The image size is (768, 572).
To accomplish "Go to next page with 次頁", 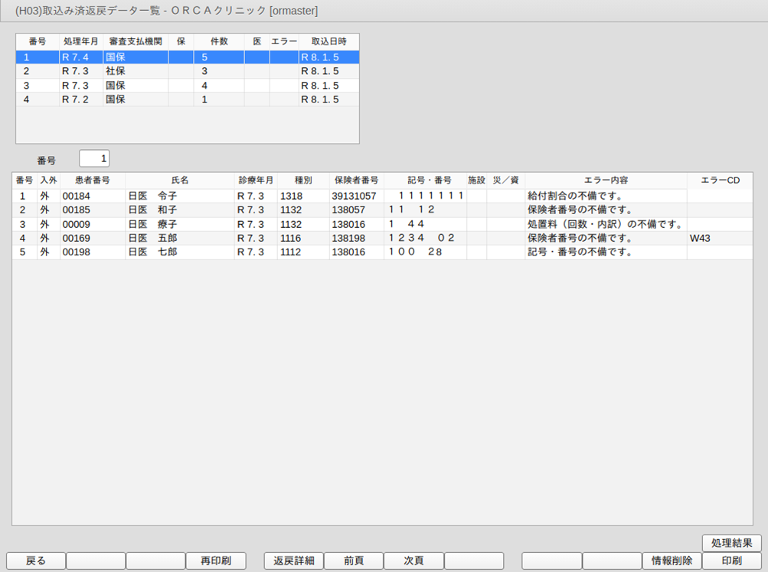I will (x=413, y=561).
